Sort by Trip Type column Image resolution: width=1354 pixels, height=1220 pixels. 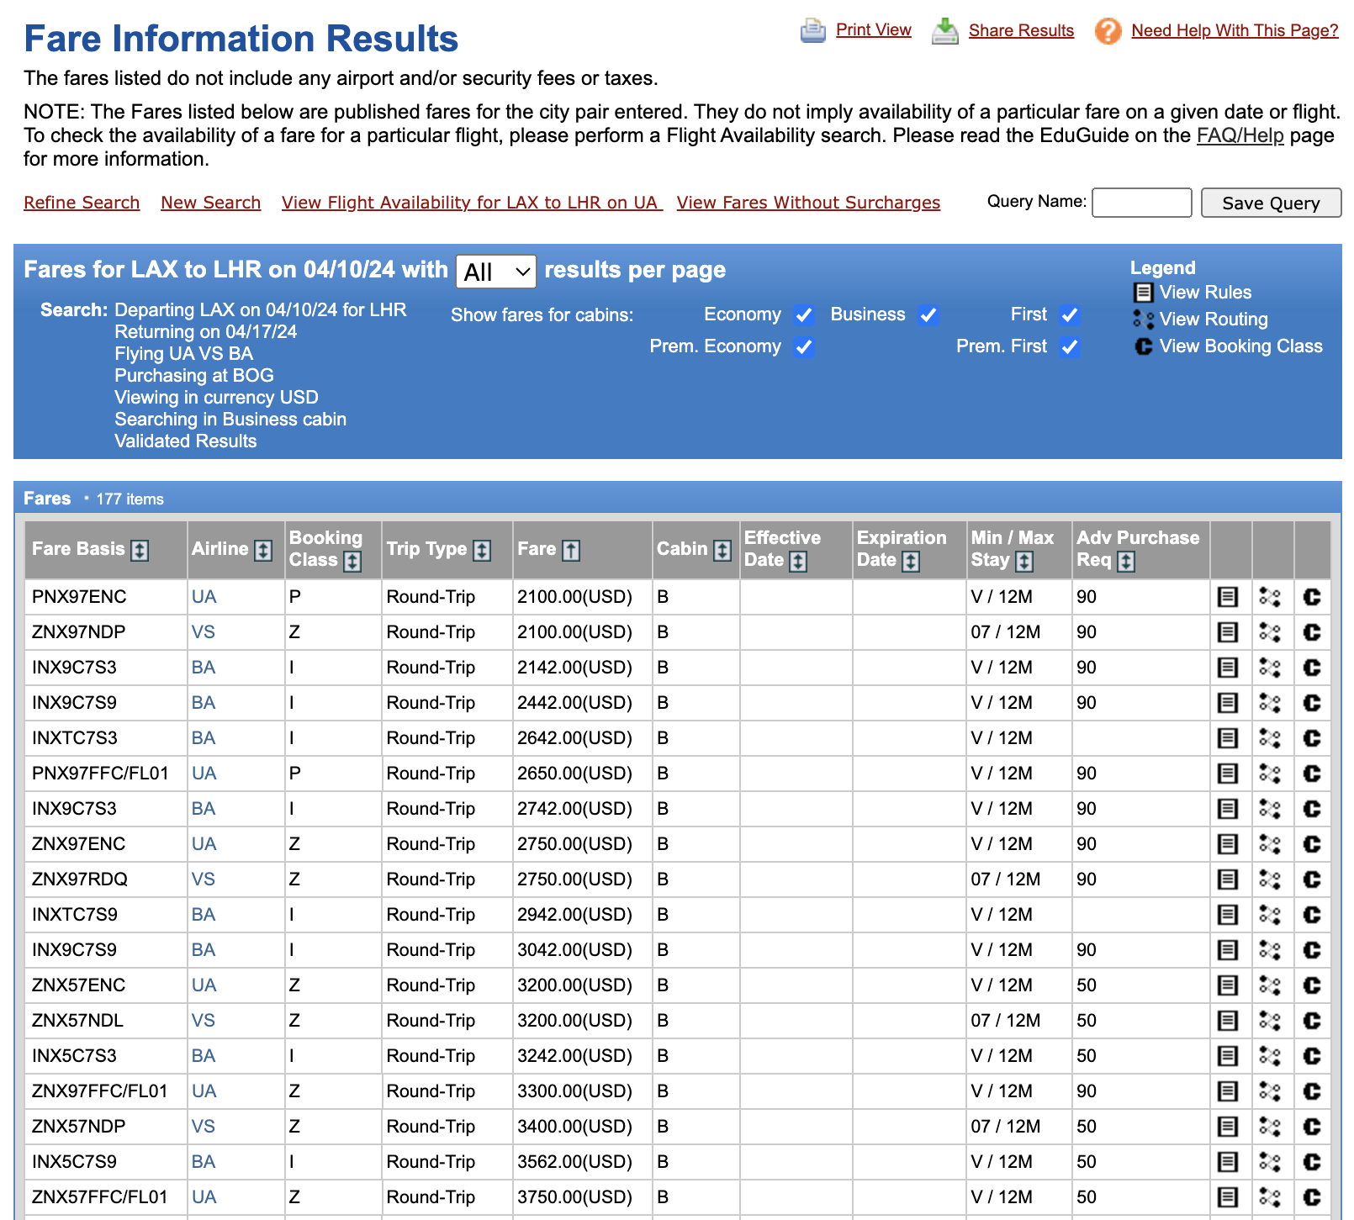coord(482,551)
